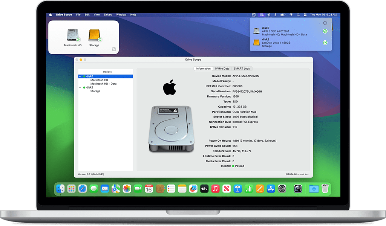Open the Help menu

click(133, 15)
